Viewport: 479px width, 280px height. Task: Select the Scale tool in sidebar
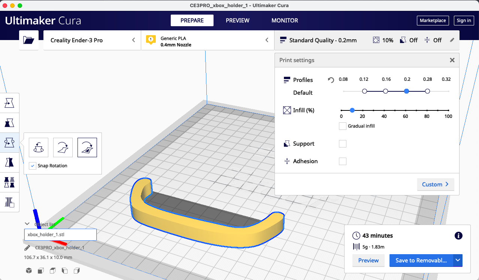pyautogui.click(x=9, y=122)
